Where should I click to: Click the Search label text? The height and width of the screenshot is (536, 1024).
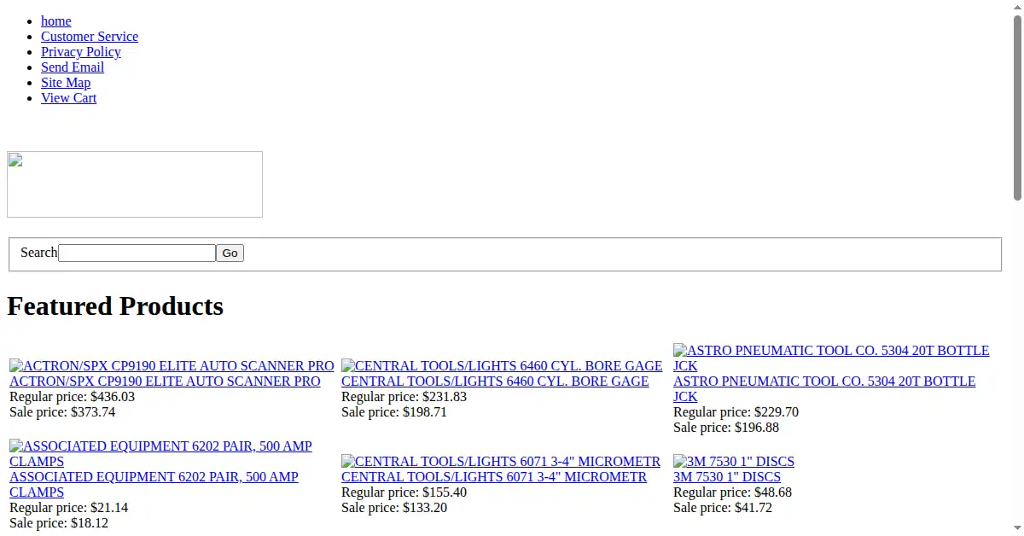point(39,253)
